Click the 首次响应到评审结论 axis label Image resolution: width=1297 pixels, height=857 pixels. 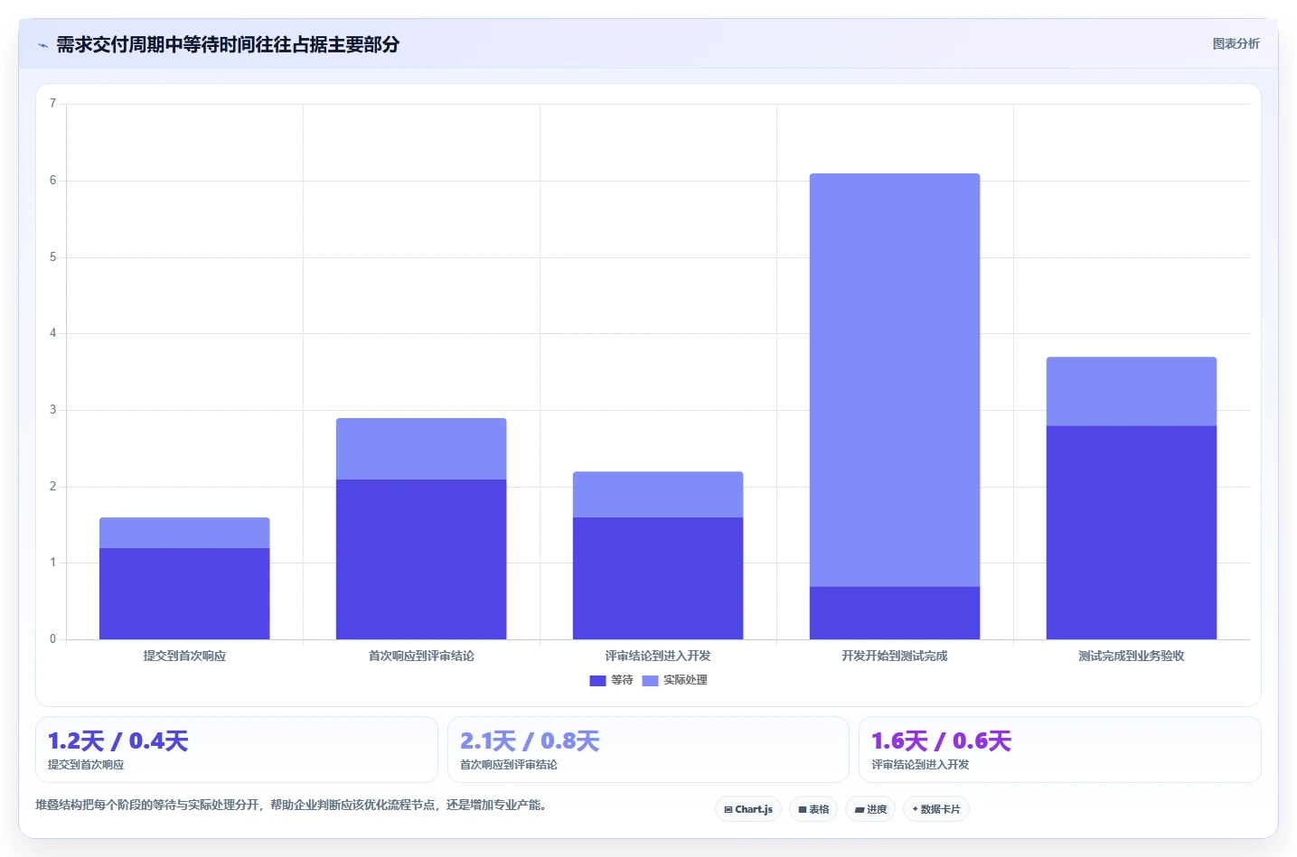pos(421,656)
